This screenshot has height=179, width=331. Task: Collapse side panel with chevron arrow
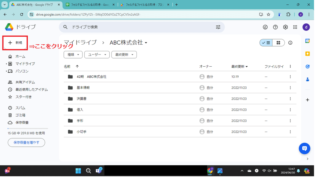pyautogui.click(x=308, y=159)
